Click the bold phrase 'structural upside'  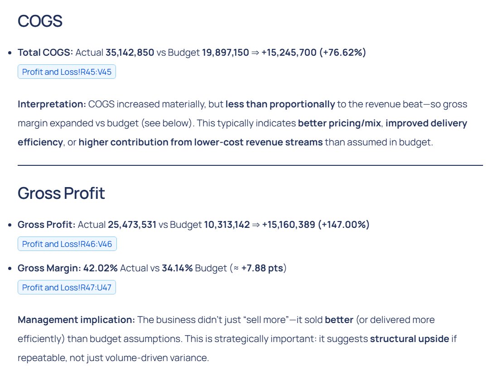409,339
